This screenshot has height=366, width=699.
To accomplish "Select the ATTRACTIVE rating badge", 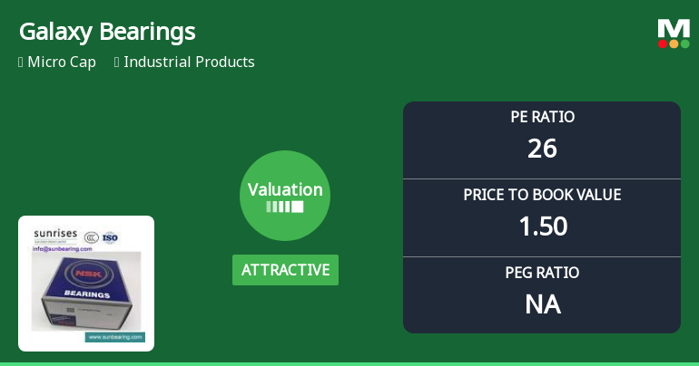I will pos(285,270).
